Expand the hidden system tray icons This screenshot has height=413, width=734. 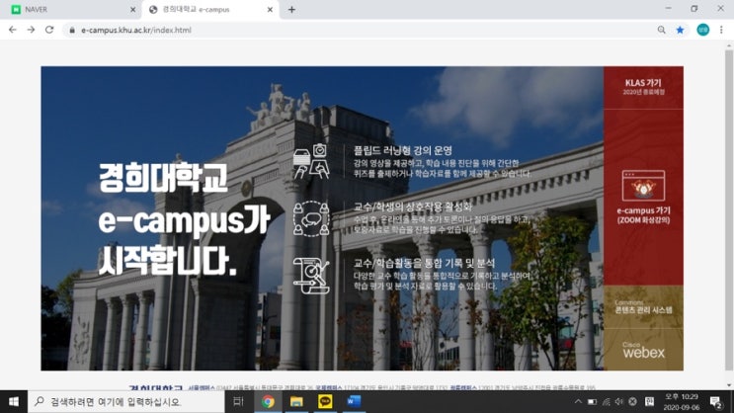(x=578, y=402)
